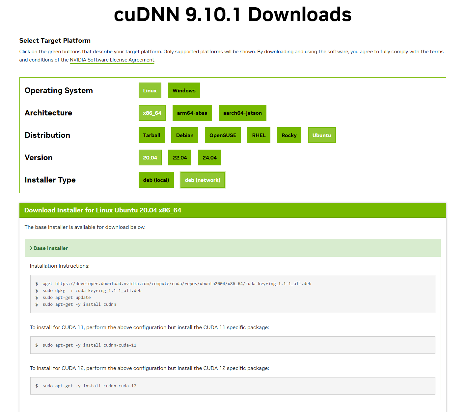
Task: Select Rocky distribution
Action: pyautogui.click(x=289, y=135)
